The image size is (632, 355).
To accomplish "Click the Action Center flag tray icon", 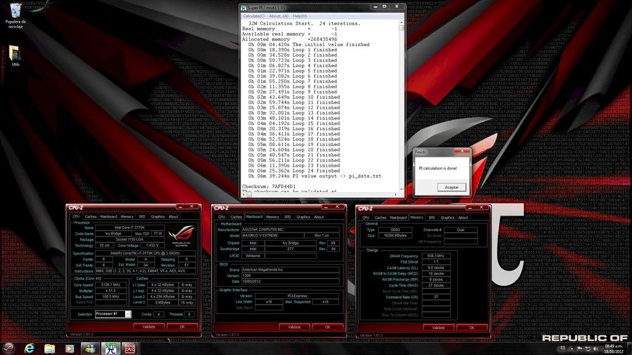I will tap(579, 348).
